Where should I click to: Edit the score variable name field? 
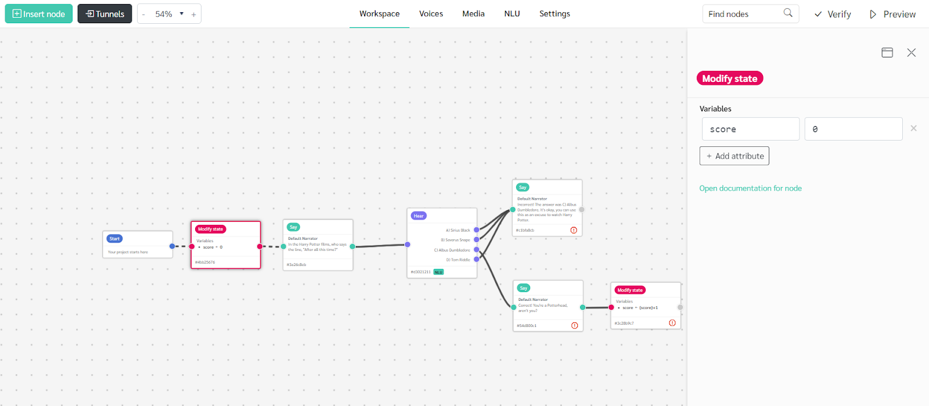click(750, 129)
